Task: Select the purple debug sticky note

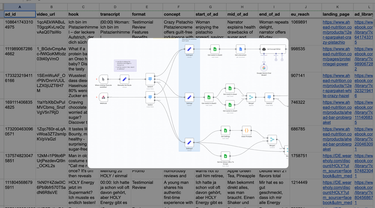Action: tap(125, 66)
